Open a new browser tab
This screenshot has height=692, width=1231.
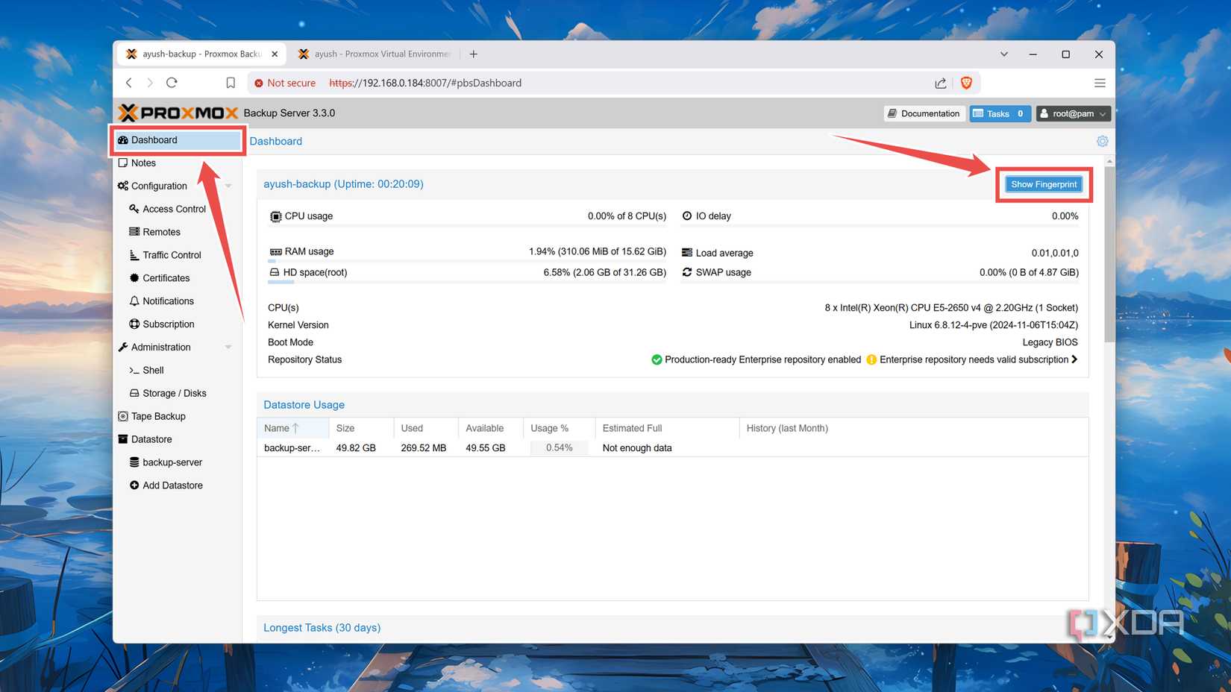click(x=473, y=54)
